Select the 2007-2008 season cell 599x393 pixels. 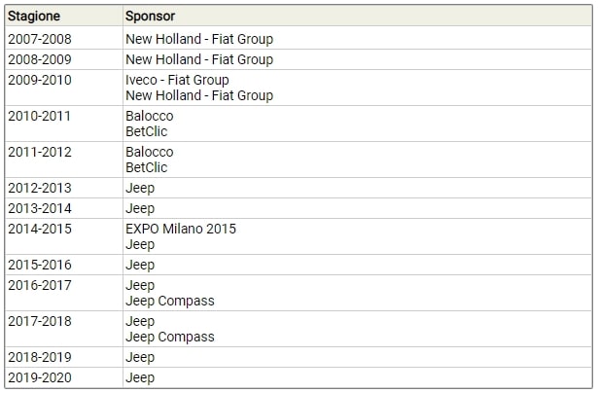tap(64, 38)
